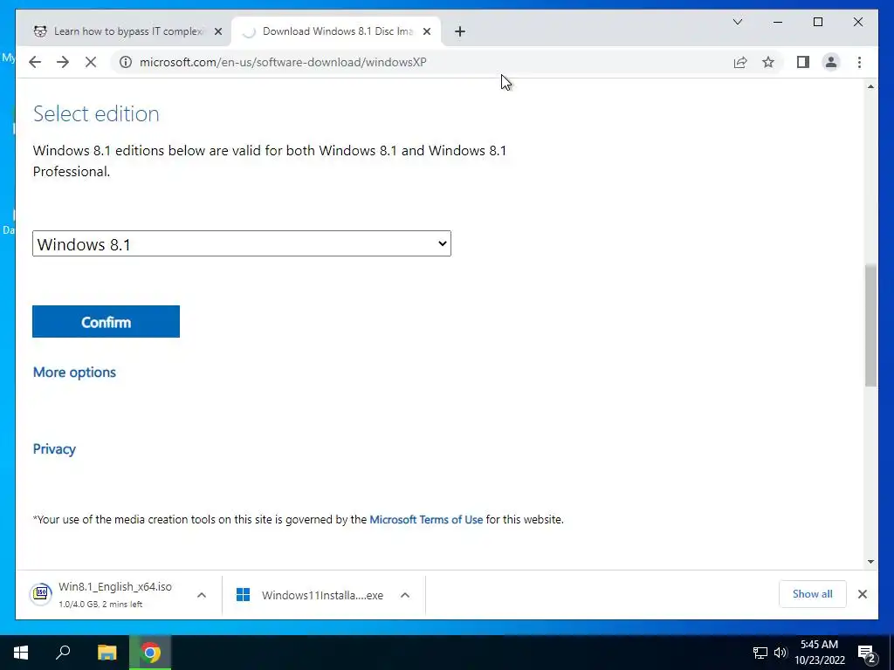The width and height of the screenshot is (894, 670).
Task: Expand options for Windows11Installa....exe download
Action: [x=405, y=595]
